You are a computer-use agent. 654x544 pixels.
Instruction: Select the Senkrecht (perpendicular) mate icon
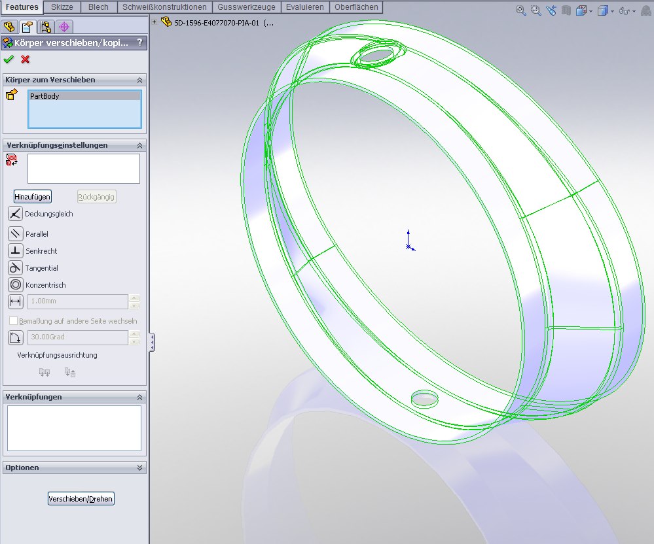(16, 251)
